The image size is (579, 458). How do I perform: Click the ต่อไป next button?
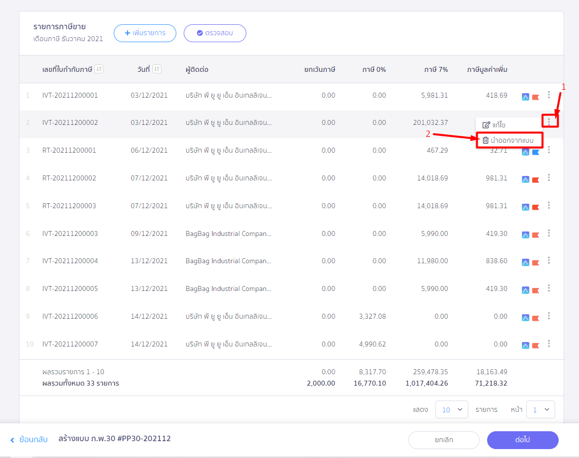pyautogui.click(x=522, y=440)
